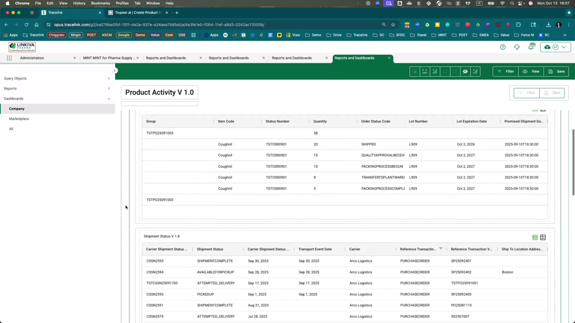Click the cloud icon in the account chip

point(547,47)
